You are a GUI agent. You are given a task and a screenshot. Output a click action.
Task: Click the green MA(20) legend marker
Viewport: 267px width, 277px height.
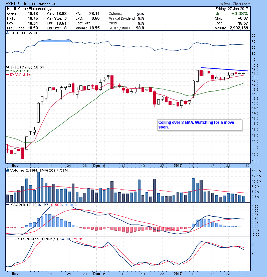pyautogui.click(x=8, y=71)
